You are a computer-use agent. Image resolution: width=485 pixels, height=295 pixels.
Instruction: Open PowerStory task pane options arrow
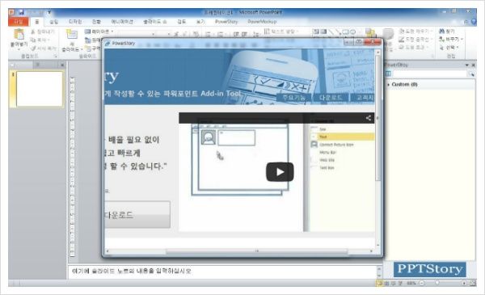point(466,65)
